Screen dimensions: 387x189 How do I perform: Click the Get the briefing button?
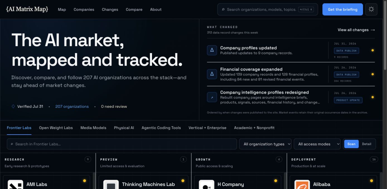tap(343, 9)
